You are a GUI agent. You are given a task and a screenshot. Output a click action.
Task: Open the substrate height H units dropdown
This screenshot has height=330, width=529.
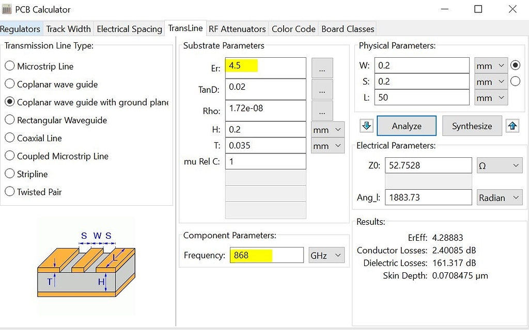326,129
